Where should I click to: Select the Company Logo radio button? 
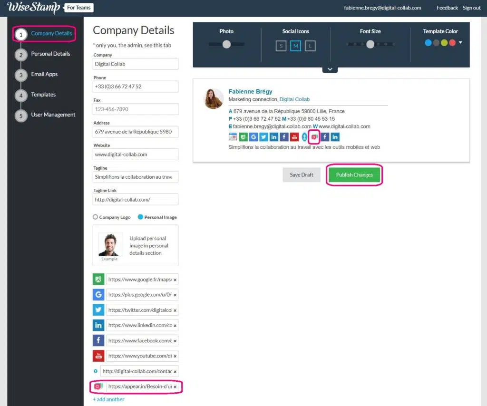pyautogui.click(x=95, y=217)
